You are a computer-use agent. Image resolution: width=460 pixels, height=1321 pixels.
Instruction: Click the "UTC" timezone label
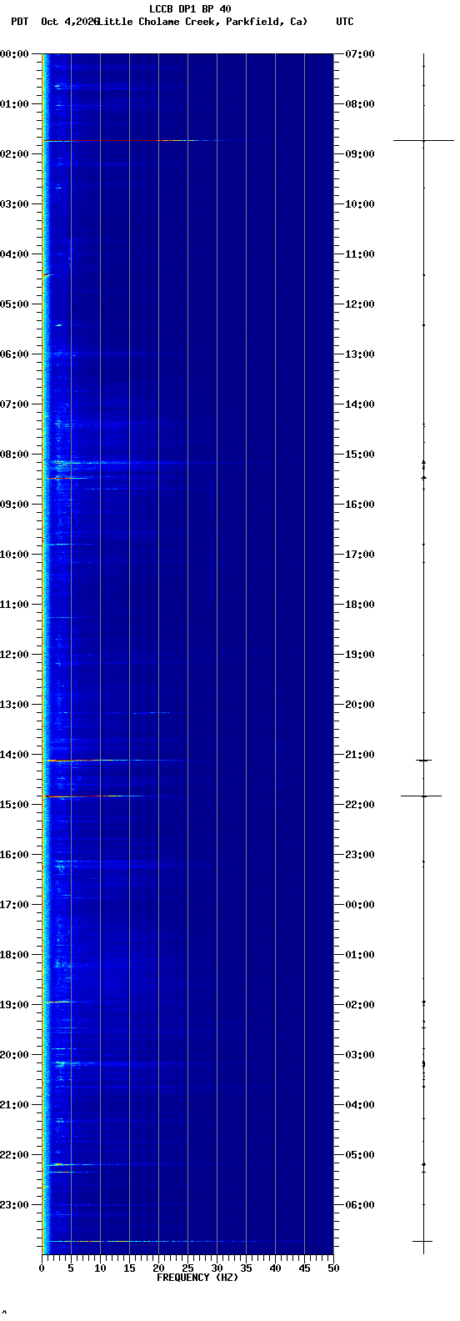coord(345,22)
